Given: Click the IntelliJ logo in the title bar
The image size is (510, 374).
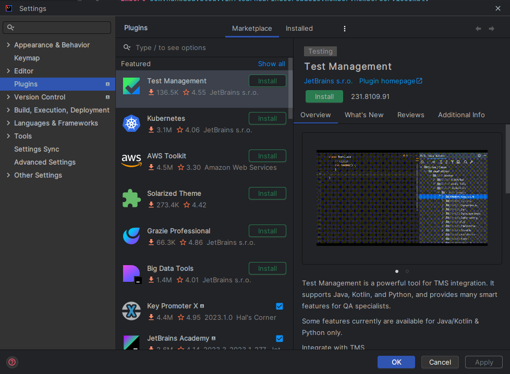Looking at the screenshot, I should (9, 8).
